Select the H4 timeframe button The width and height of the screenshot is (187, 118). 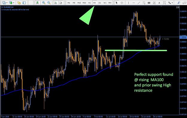click(95, 3)
